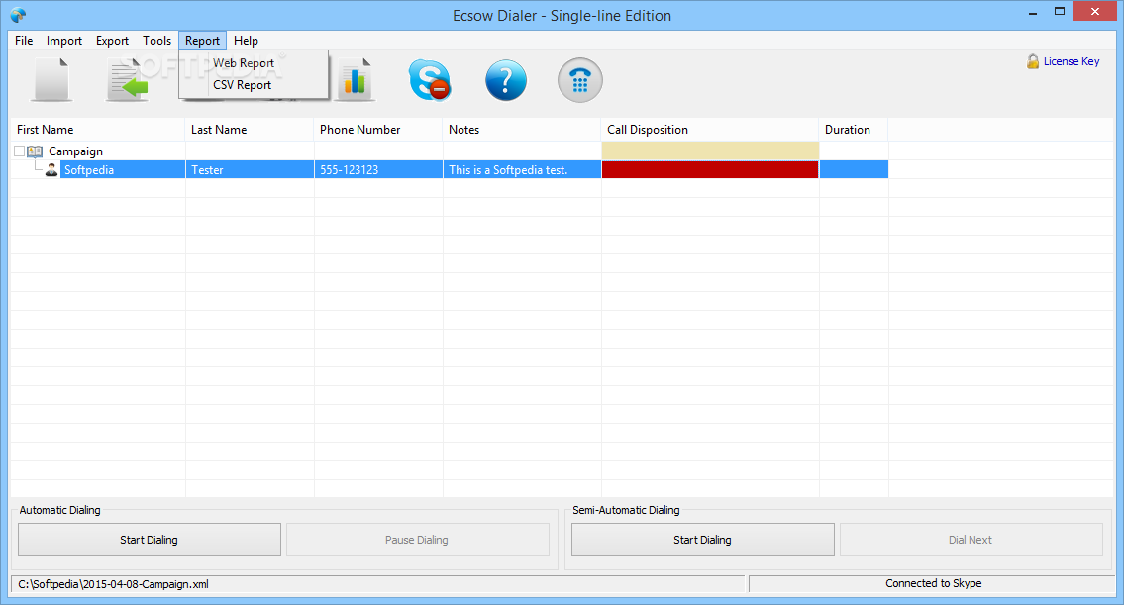Click the Connected to Skype status text
This screenshot has width=1124, height=605.
pos(933,583)
